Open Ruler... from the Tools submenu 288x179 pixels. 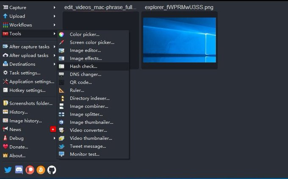tap(93, 90)
